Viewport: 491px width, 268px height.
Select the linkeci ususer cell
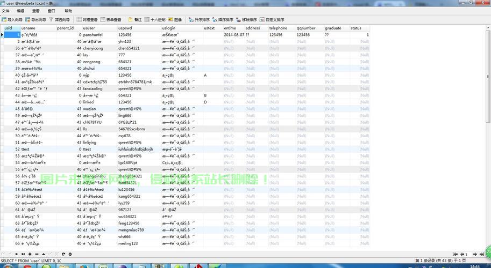pyautogui.click(x=99, y=102)
